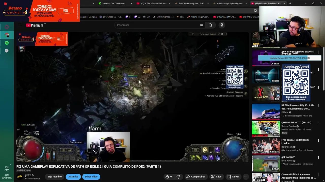Click the Editar vídeo button
Screen dimensions: 325x182
click(91, 177)
